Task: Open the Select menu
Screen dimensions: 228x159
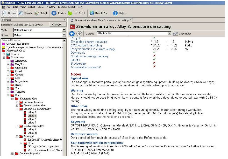Action: click(31, 7)
